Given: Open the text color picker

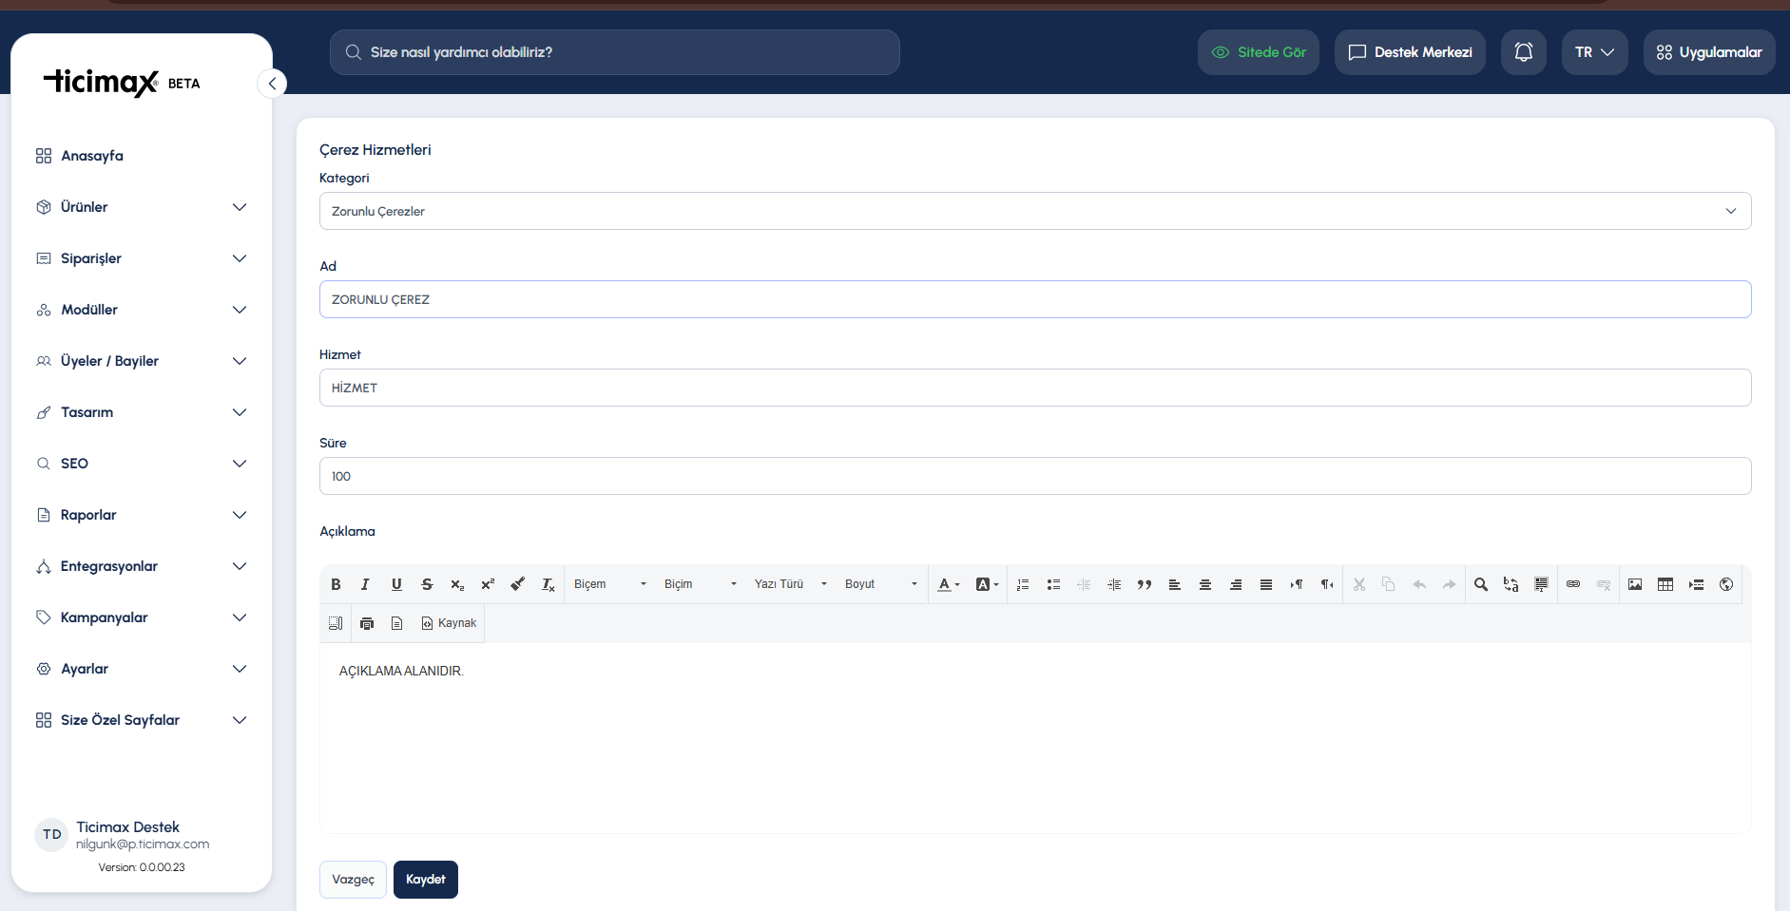Looking at the screenshot, I should pos(949,584).
